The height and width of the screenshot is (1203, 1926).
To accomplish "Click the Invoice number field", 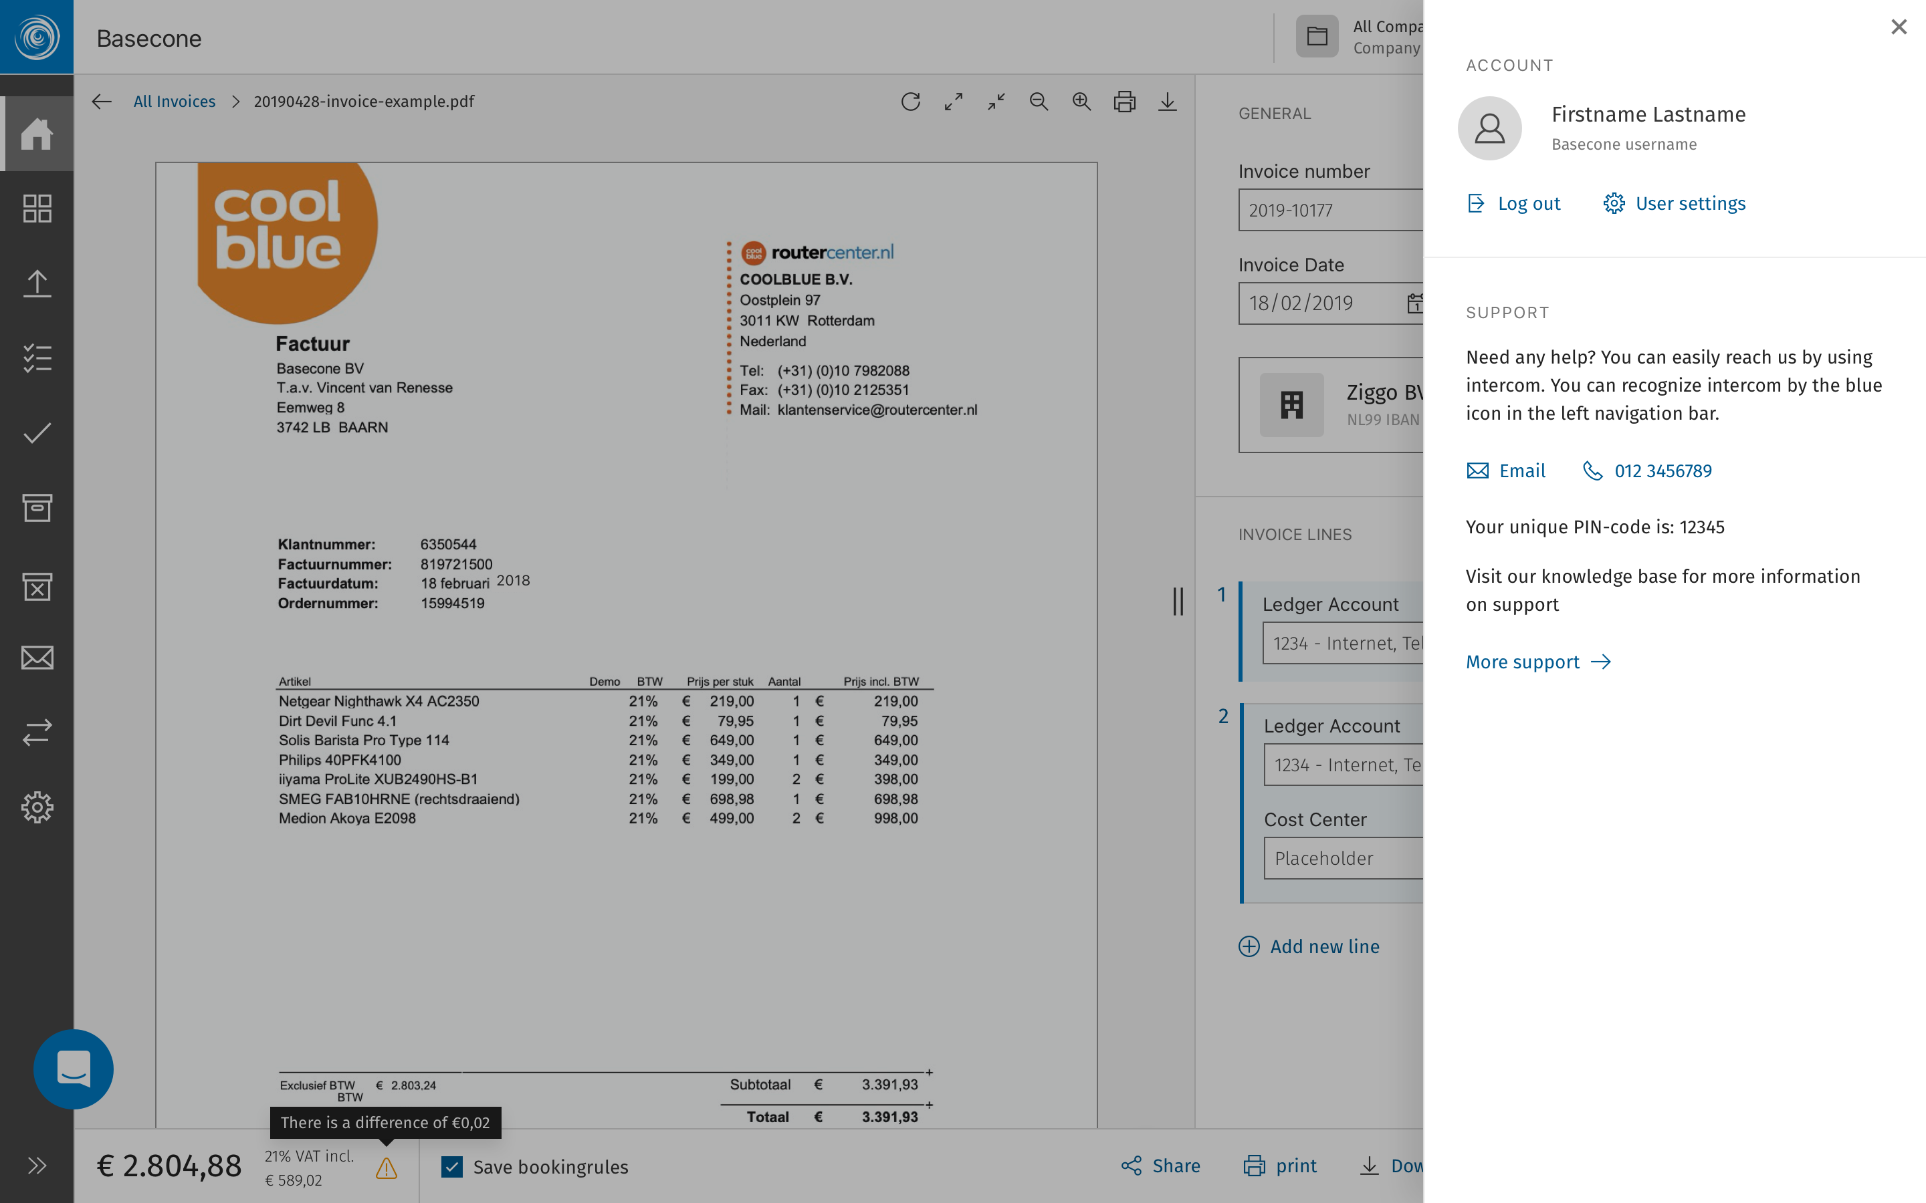I will click(1331, 210).
